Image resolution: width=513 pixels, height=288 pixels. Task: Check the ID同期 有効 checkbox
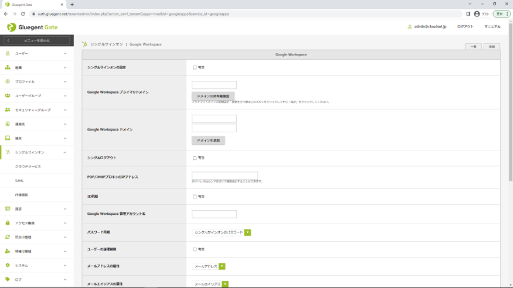(195, 197)
